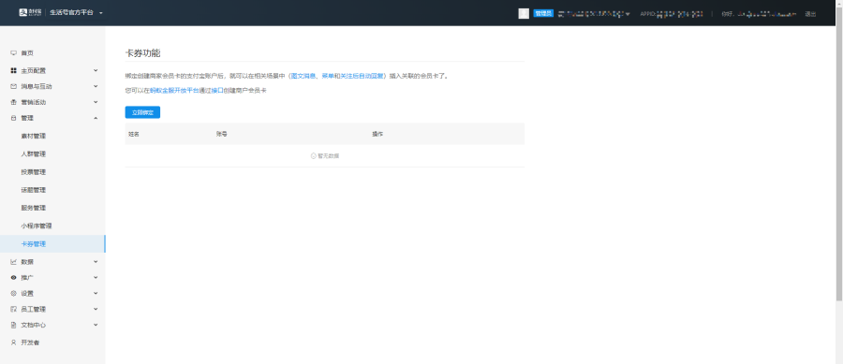Screen dimensions: 843x364
Task: Click the blue 立即绑定 button
Action: click(x=142, y=112)
